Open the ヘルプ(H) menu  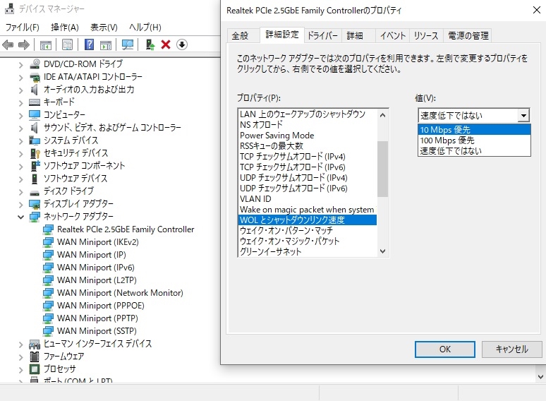[145, 27]
